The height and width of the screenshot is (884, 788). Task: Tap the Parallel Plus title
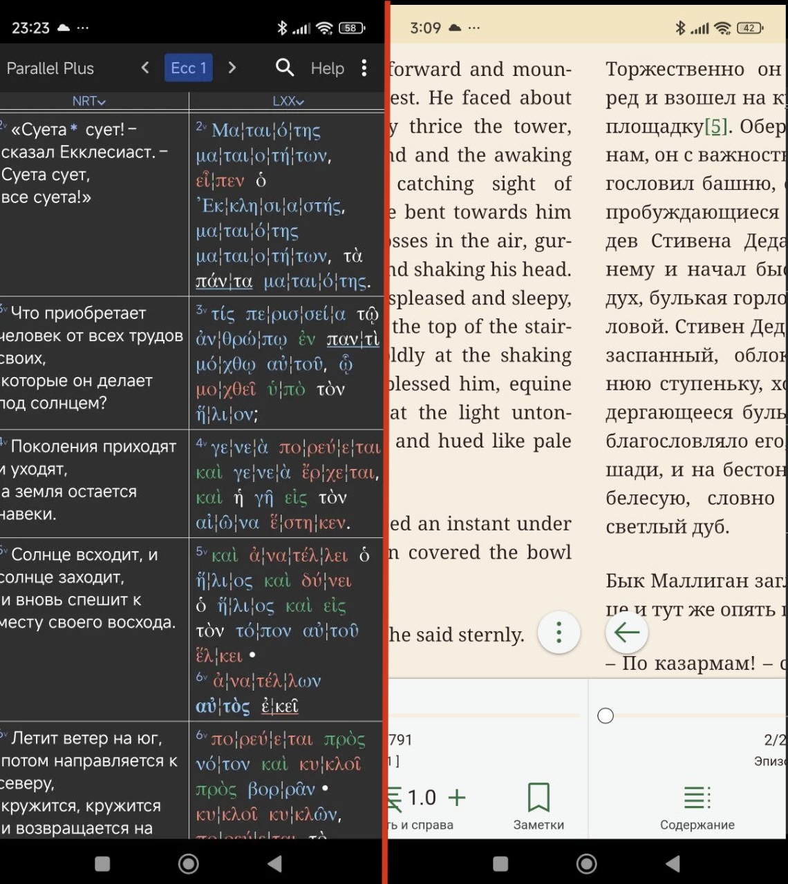pos(50,68)
